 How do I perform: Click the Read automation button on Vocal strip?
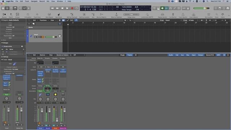[40, 91]
